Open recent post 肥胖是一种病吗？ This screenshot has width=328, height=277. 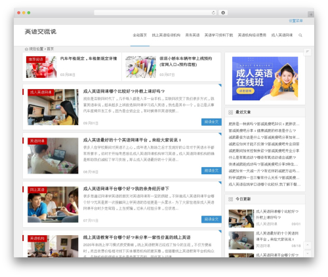(264, 124)
